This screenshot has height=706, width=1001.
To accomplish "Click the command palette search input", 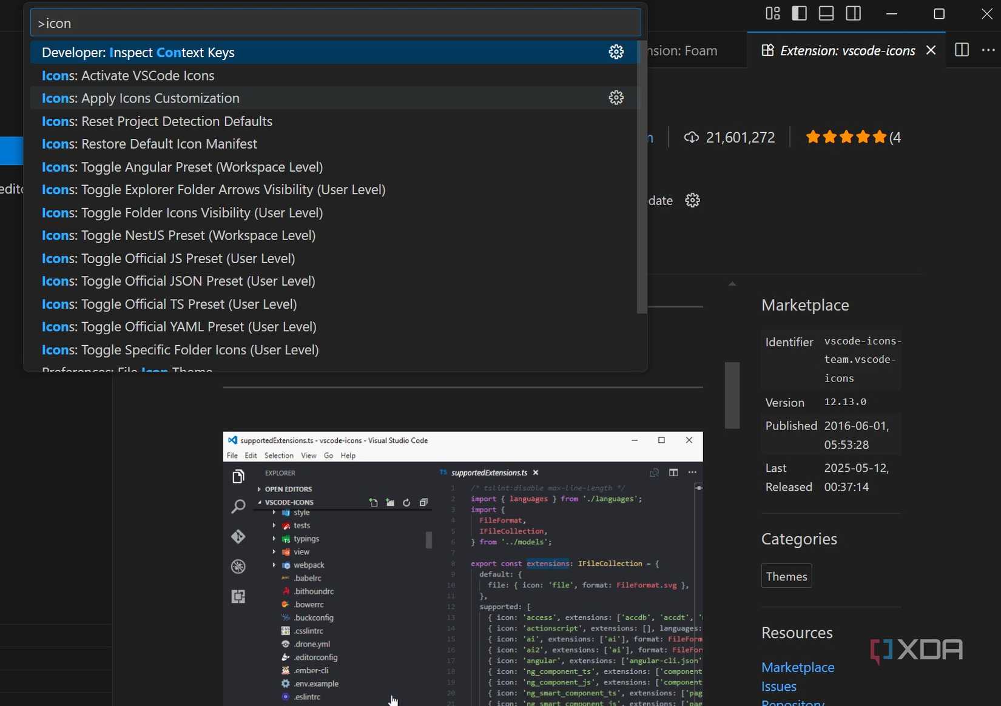I will (x=335, y=23).
